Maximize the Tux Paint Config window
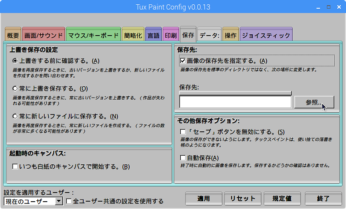The width and height of the screenshot is (346, 209). (329, 7)
